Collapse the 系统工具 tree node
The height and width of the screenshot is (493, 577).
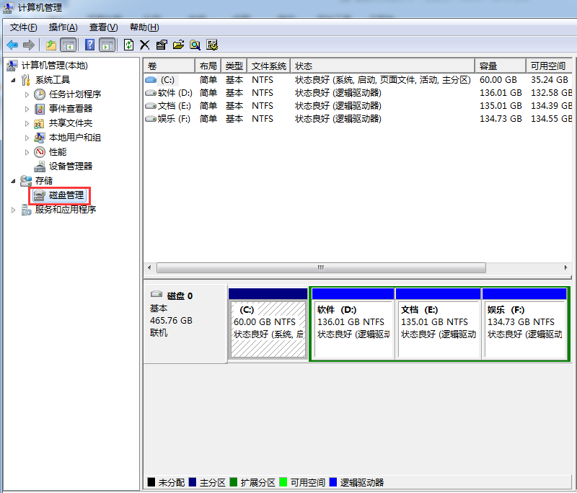(13, 80)
